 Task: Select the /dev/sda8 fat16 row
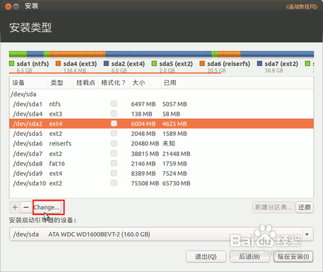pos(161,163)
